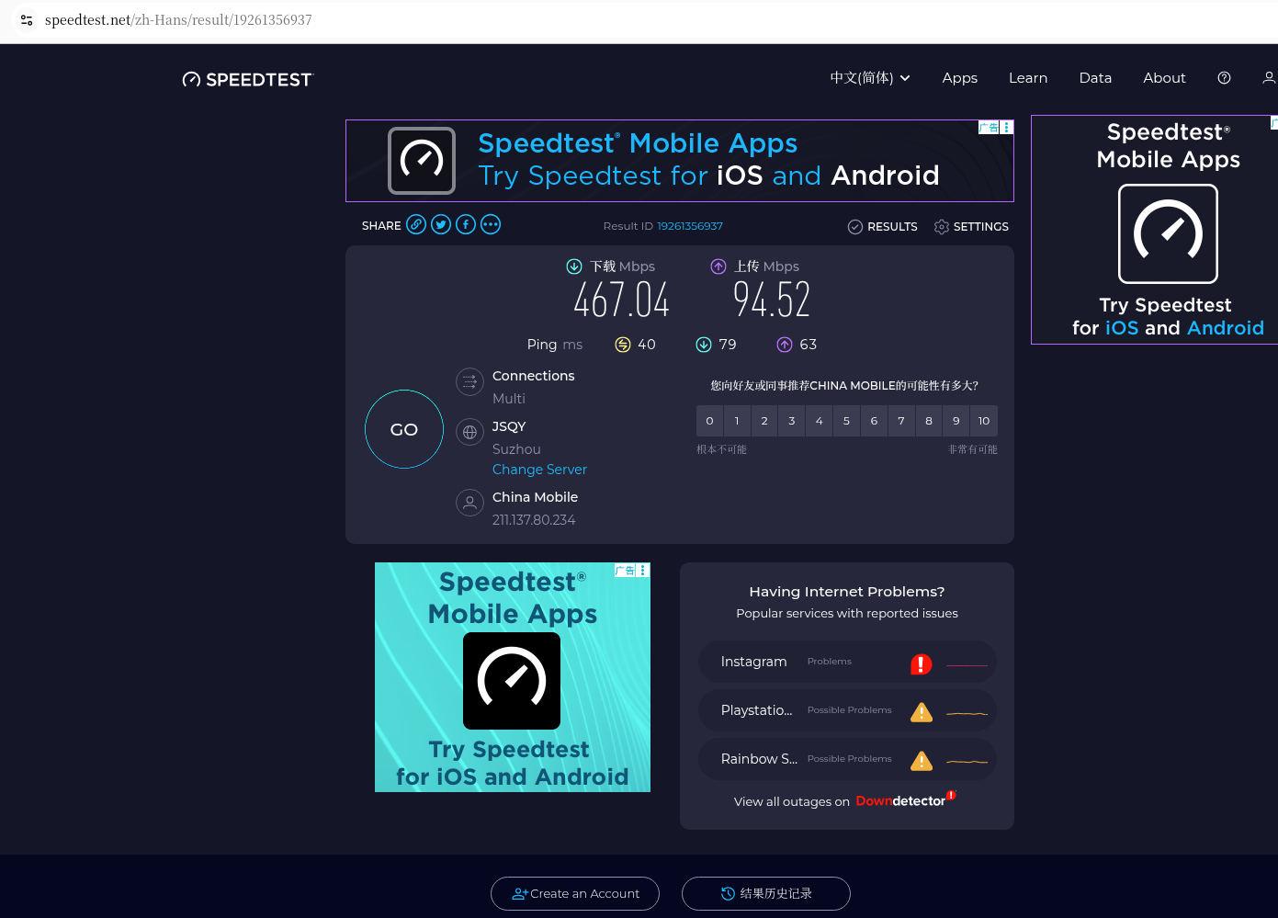Click the 467.04 download speed value
Viewport: 1278px width, 918px height.
pyautogui.click(x=622, y=300)
